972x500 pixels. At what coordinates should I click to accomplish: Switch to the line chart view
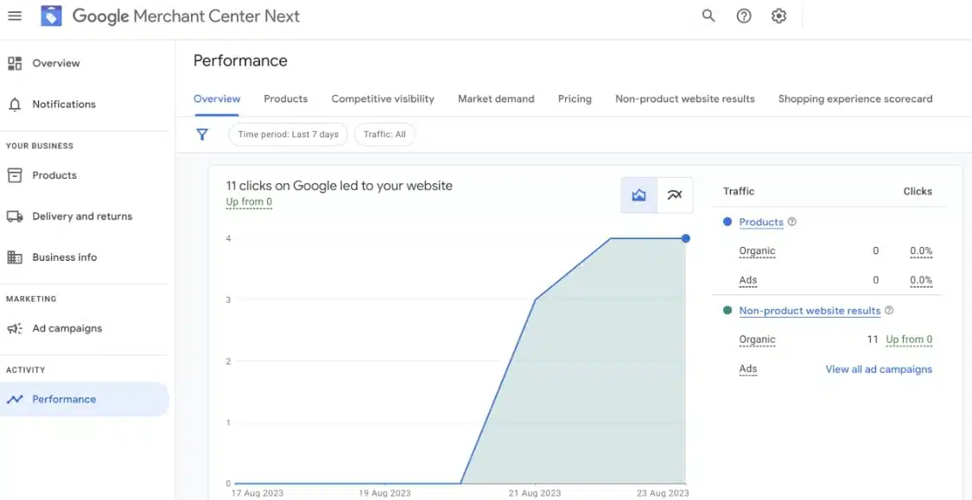click(675, 195)
